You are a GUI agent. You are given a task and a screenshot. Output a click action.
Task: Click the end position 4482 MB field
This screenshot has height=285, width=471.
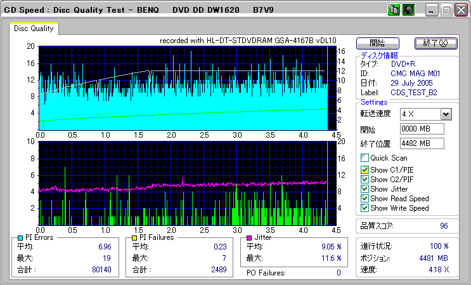tap(422, 143)
